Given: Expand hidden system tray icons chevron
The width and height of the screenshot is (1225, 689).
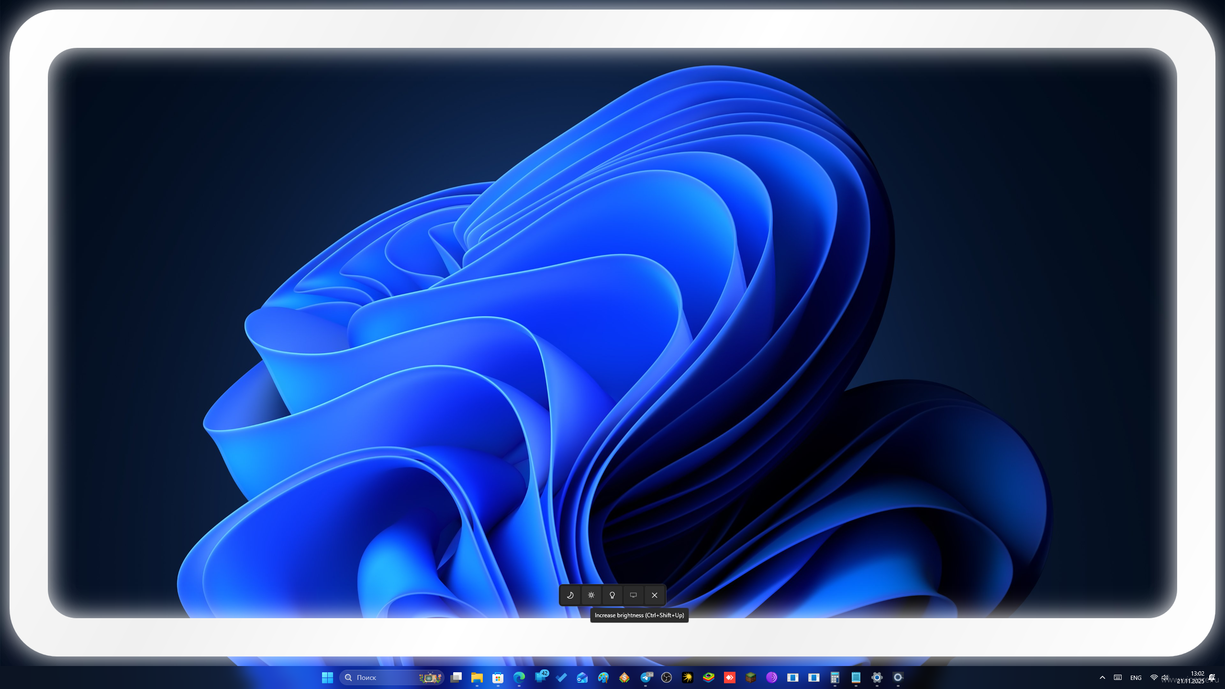Looking at the screenshot, I should click(1102, 677).
